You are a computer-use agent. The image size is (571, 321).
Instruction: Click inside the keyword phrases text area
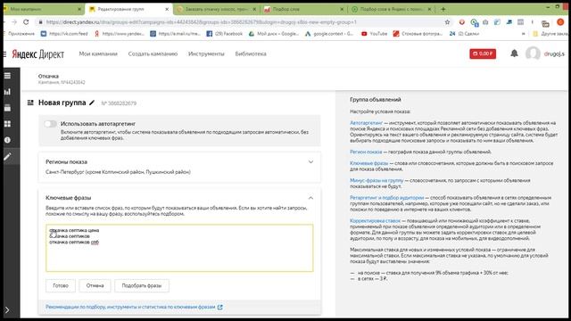pos(179,248)
